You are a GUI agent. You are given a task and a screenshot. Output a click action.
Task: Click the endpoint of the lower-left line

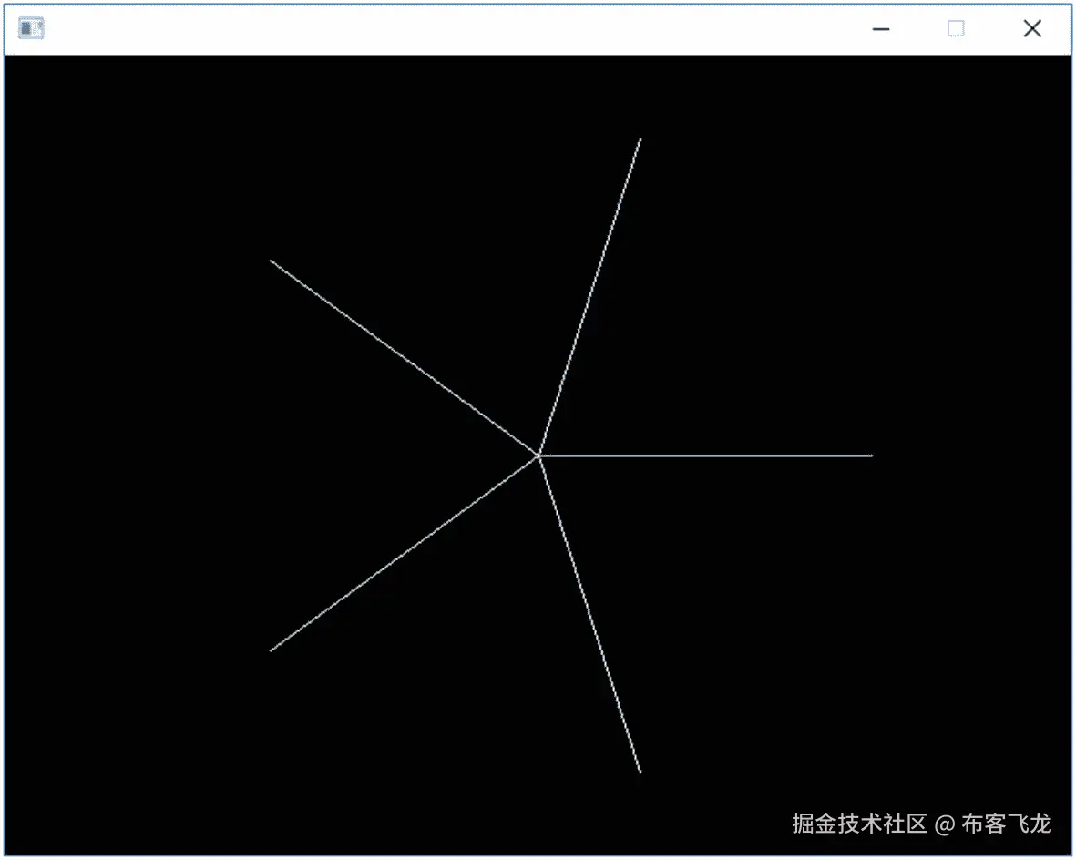272,650
